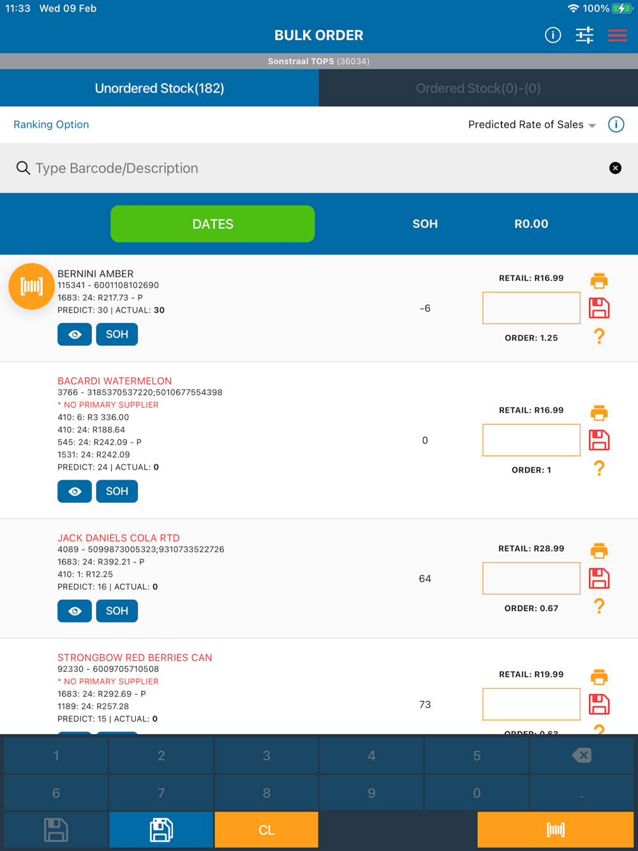The image size is (638, 851).
Task: Tap the orange barcode scan keypad button
Action: point(556,830)
